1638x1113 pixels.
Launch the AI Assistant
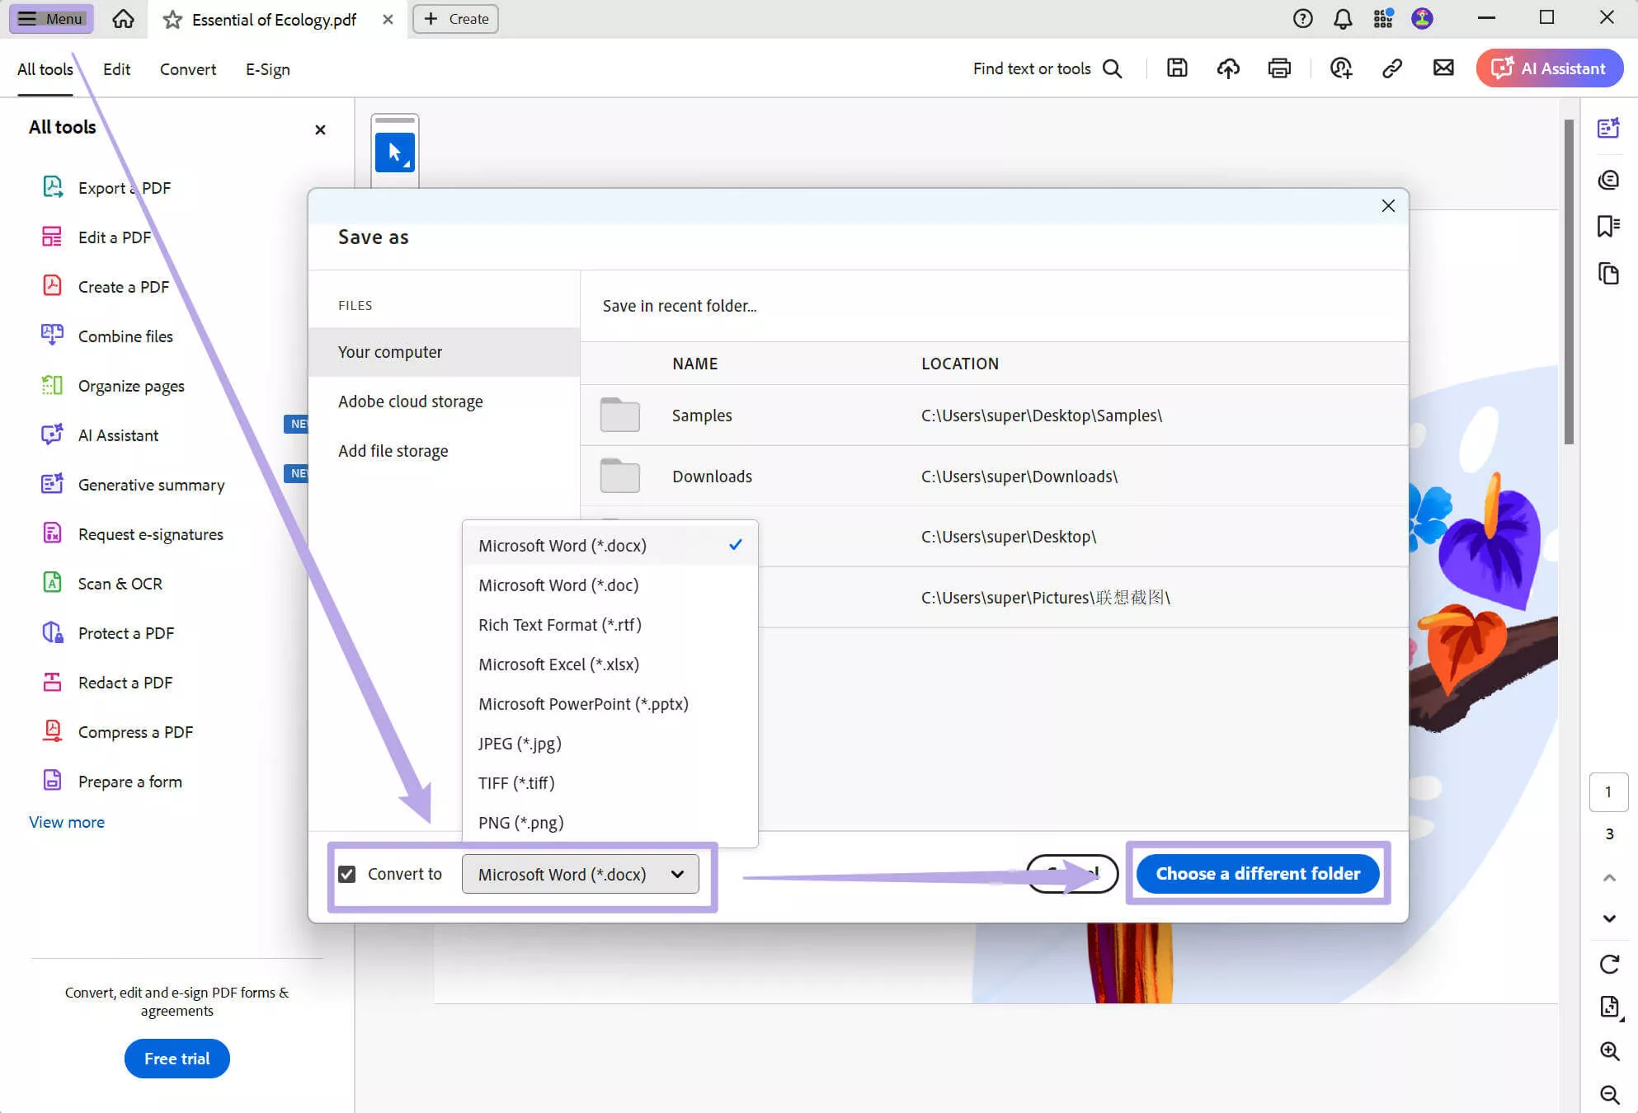(1549, 68)
